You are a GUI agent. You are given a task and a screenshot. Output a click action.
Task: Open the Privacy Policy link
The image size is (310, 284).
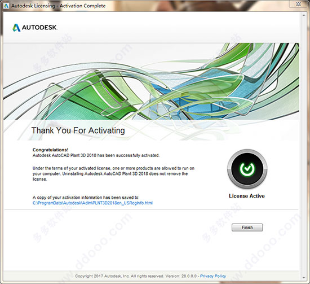click(213, 276)
